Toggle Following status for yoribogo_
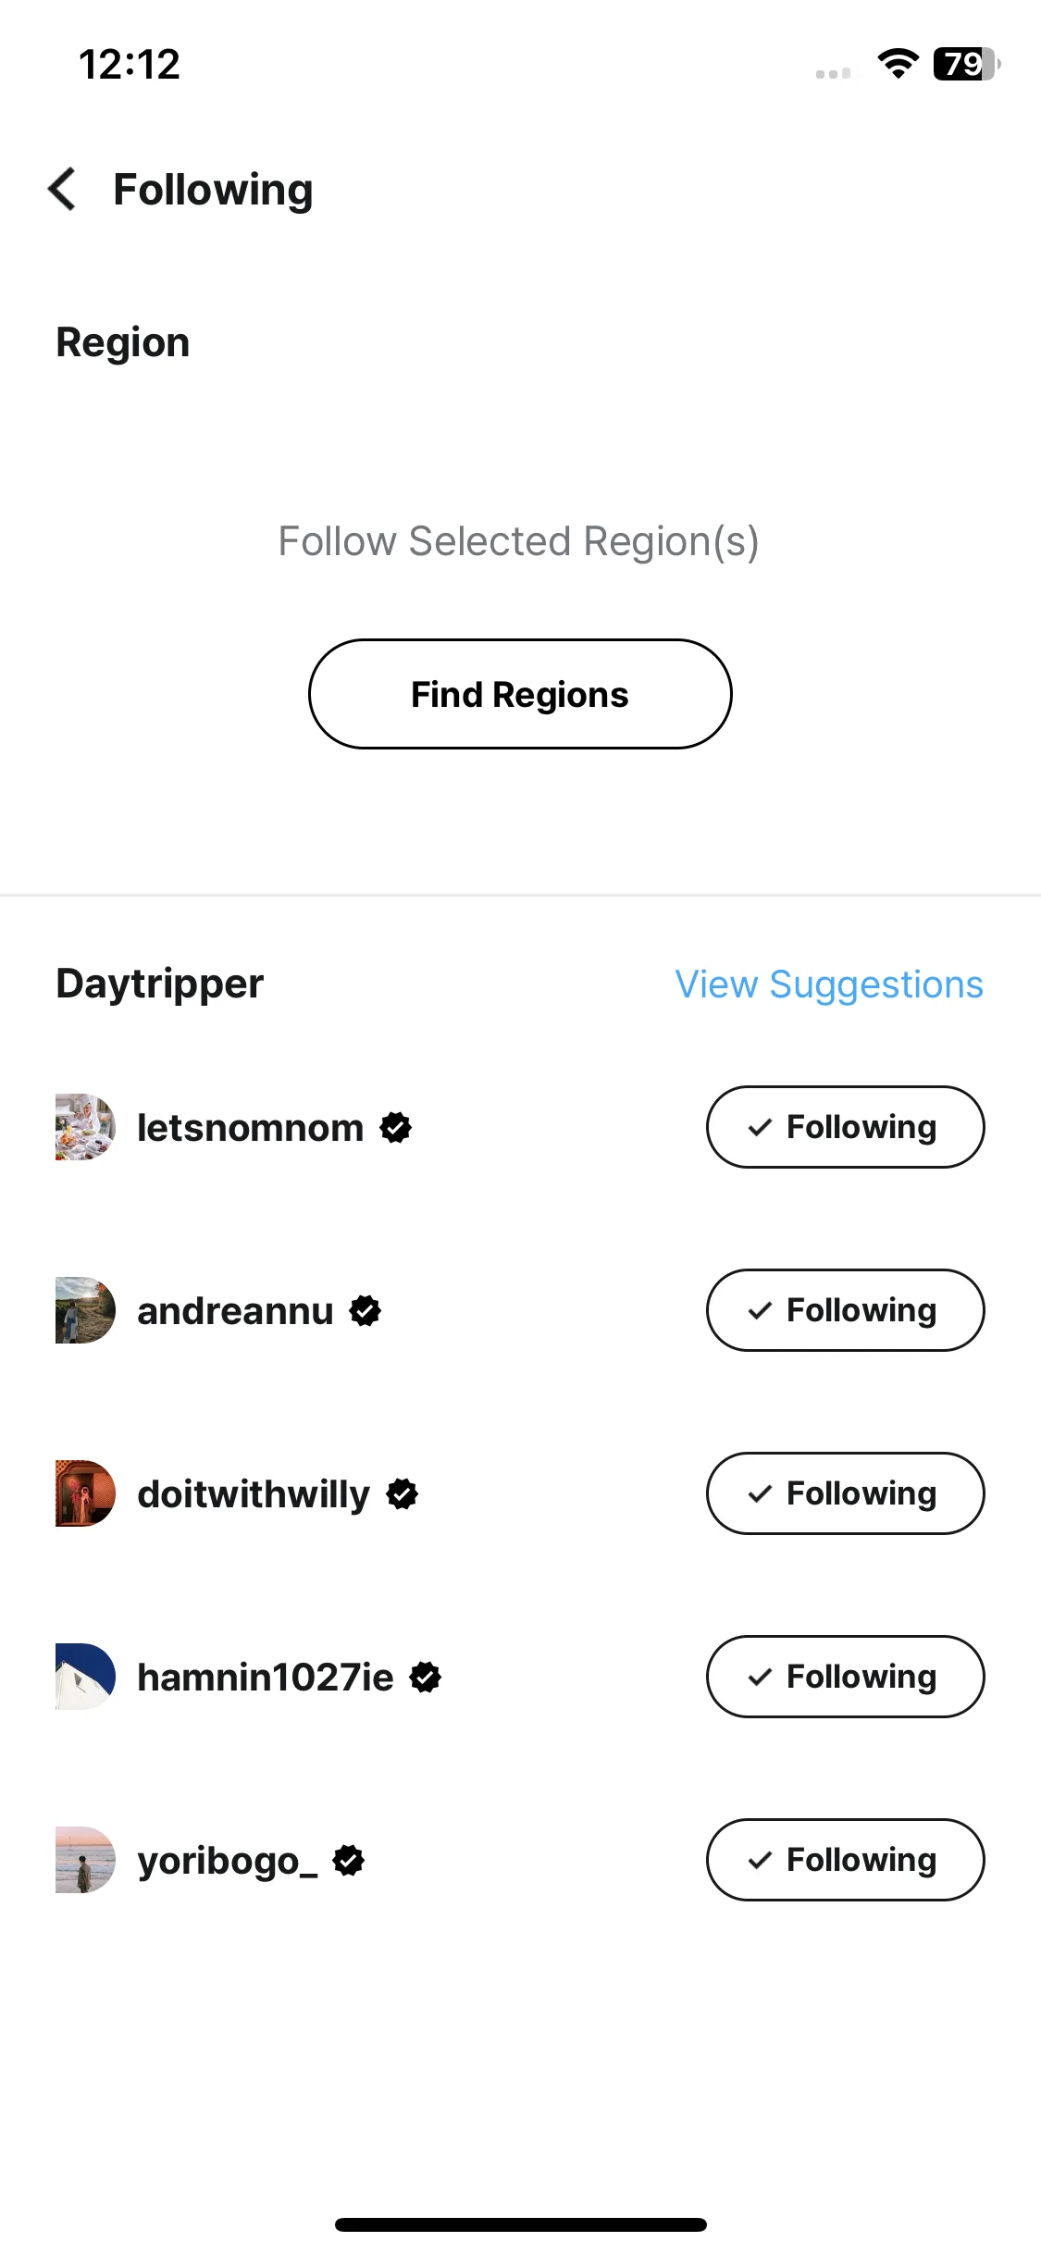Image resolution: width=1041 pixels, height=2254 pixels. pyautogui.click(x=845, y=1860)
